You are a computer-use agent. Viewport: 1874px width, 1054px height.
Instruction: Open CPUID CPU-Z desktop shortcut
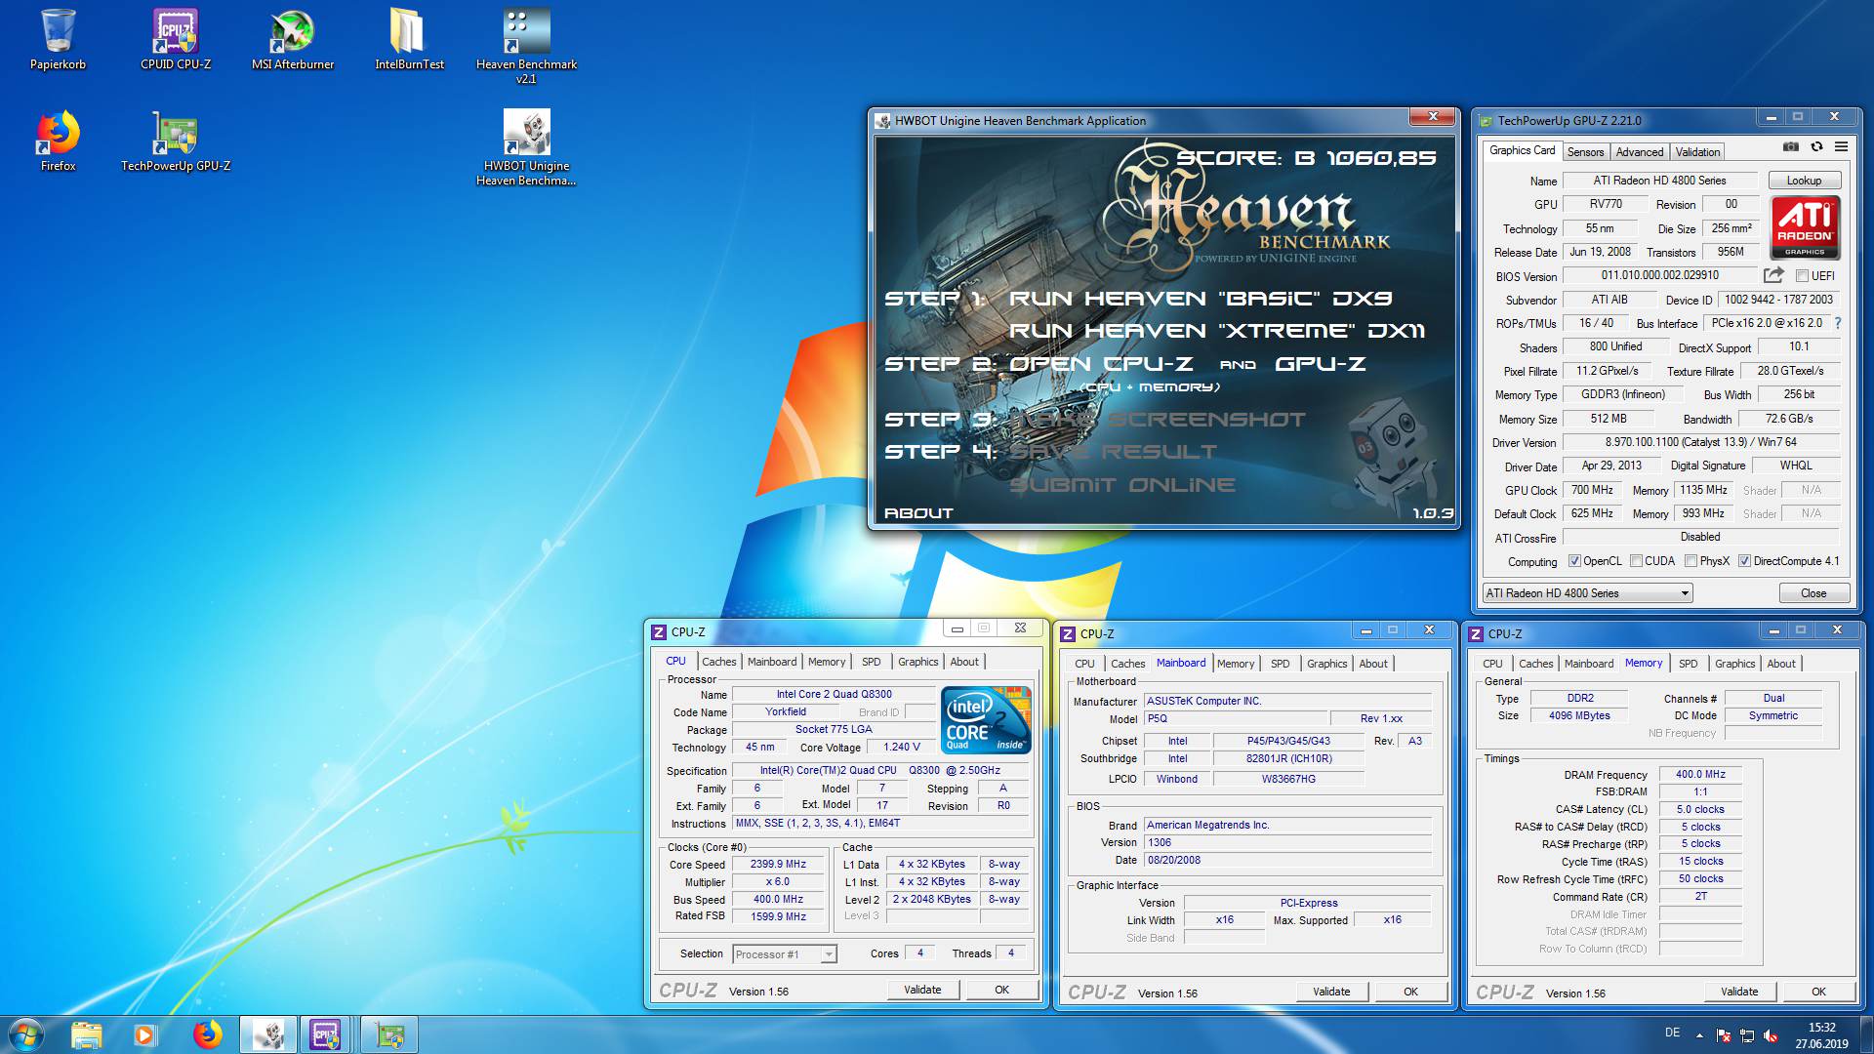click(176, 39)
